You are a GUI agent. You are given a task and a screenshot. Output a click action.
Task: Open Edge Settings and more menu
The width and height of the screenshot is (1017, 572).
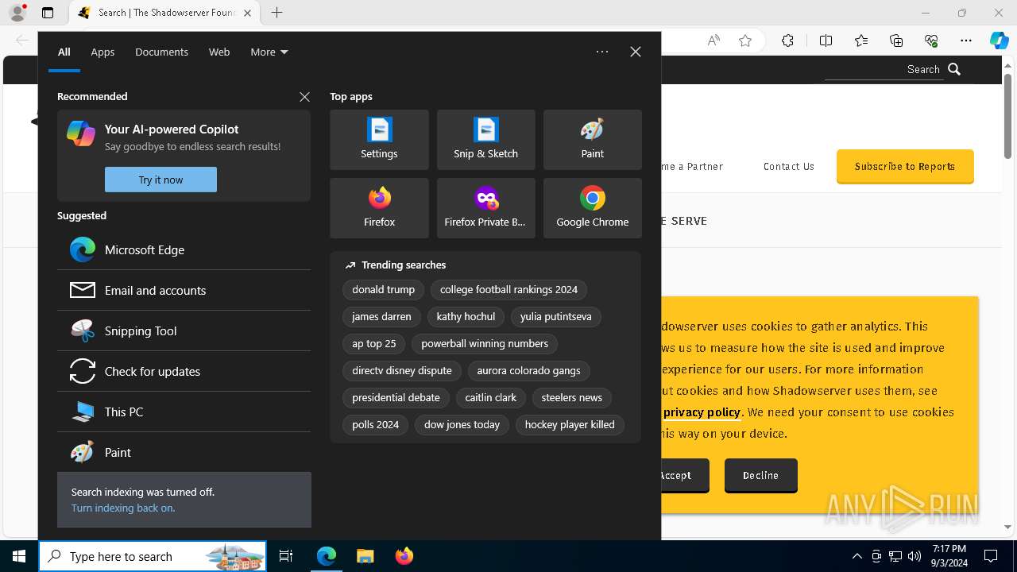click(x=966, y=41)
